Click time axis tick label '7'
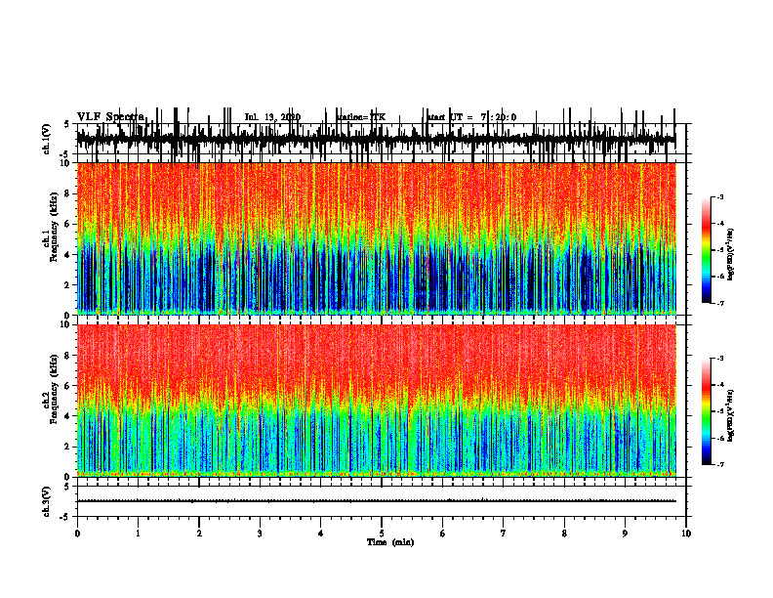This screenshot has height=598, width=773. 504,534
